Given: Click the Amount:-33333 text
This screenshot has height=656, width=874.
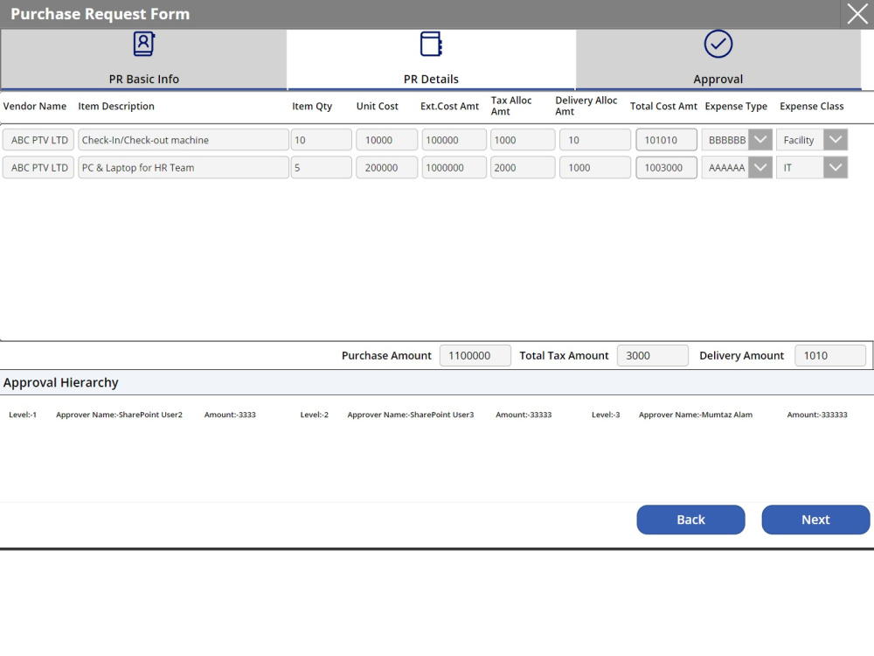Looking at the screenshot, I should tap(524, 415).
